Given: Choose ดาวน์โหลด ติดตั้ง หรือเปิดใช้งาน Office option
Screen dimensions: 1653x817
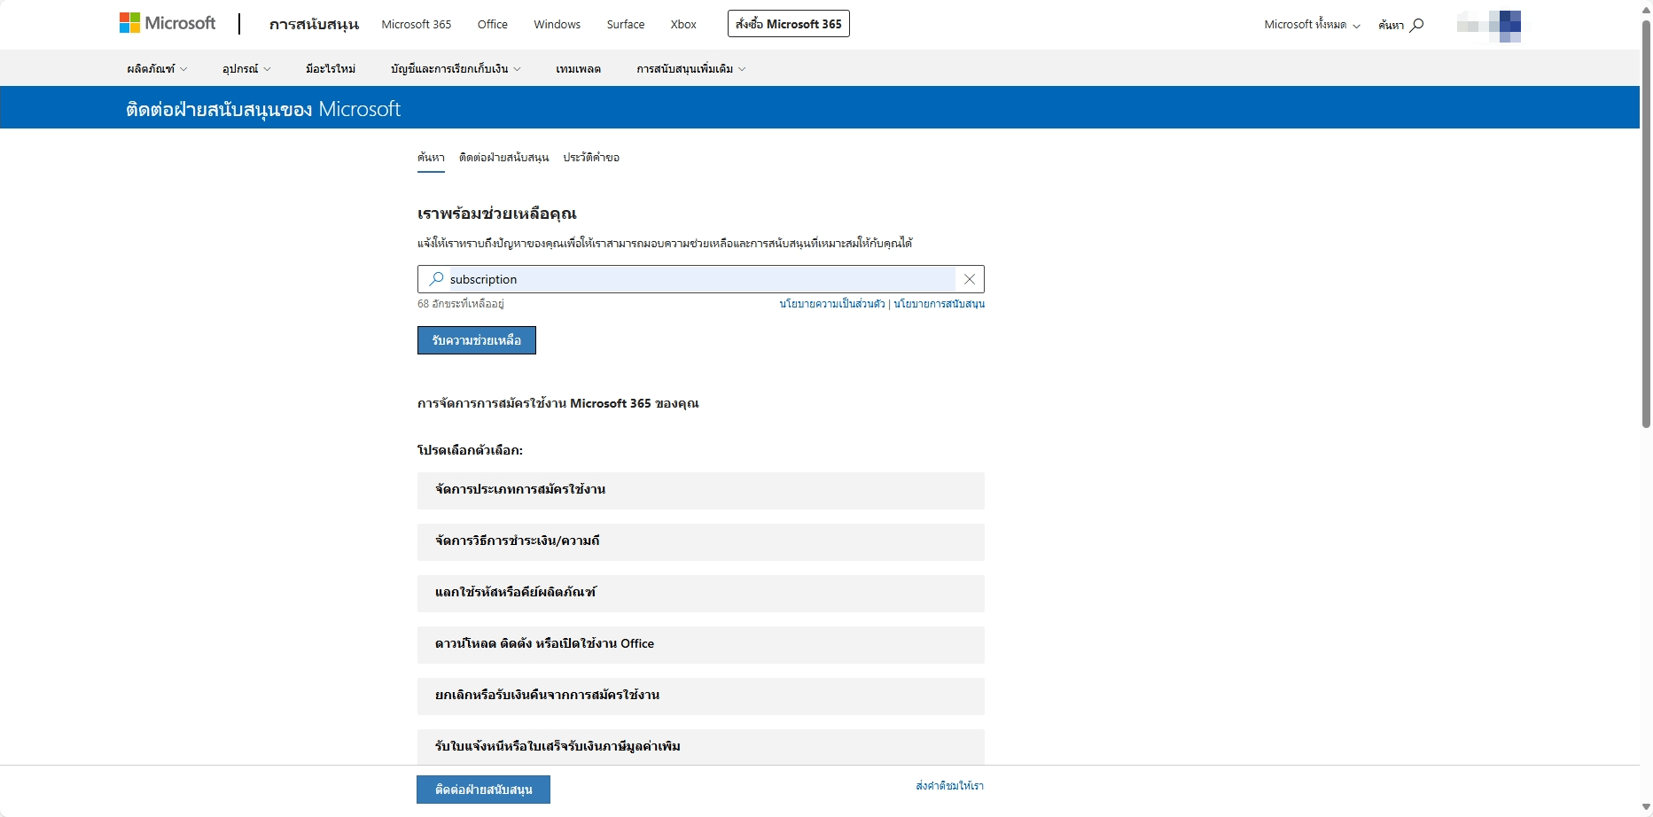Looking at the screenshot, I should tap(701, 644).
